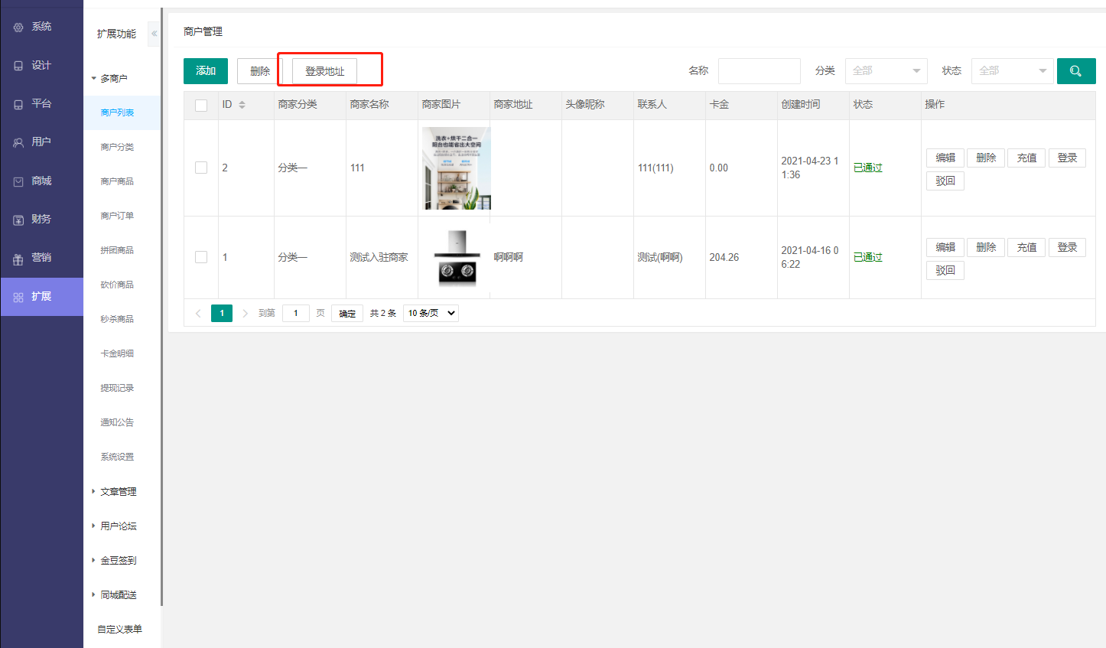
Task: Confirm page jump with 确定
Action: click(x=347, y=313)
